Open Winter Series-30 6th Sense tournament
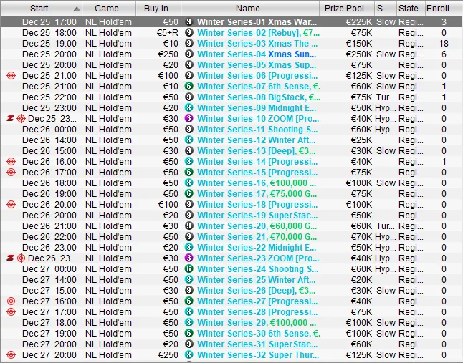Viewport: 463px width, 363px height. 258,333
